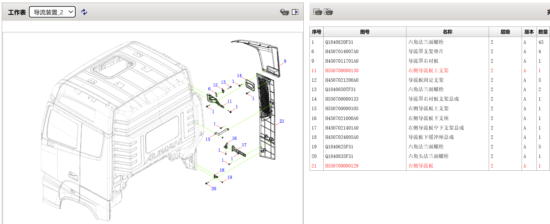Click callout number 14 in diagram

(x=239, y=76)
